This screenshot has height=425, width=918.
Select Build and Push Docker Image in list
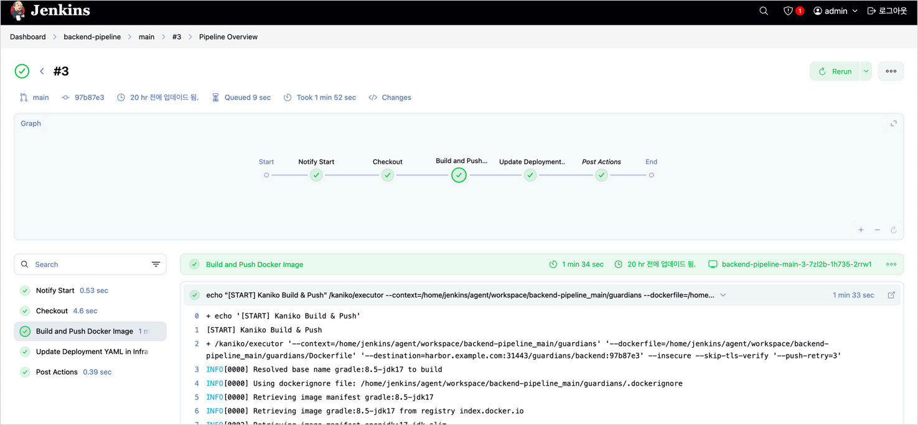point(90,331)
